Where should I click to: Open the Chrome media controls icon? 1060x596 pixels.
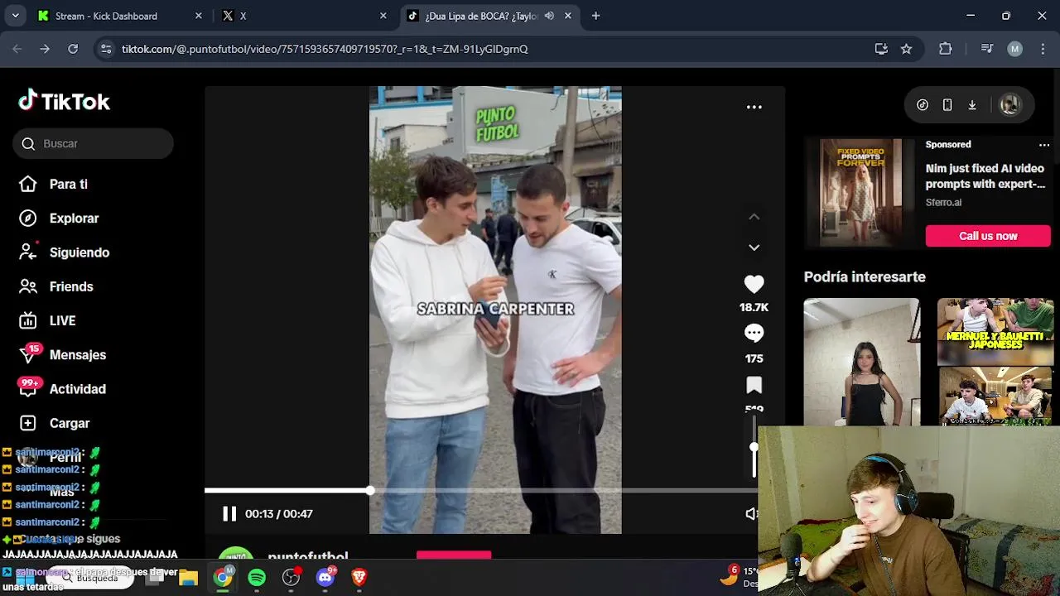[986, 49]
